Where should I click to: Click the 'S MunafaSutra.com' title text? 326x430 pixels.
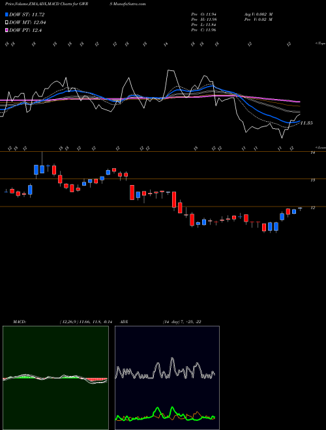pyautogui.click(x=129, y=4)
